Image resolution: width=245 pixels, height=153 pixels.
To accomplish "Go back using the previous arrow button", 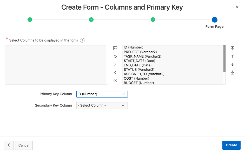I will point(9,145).
